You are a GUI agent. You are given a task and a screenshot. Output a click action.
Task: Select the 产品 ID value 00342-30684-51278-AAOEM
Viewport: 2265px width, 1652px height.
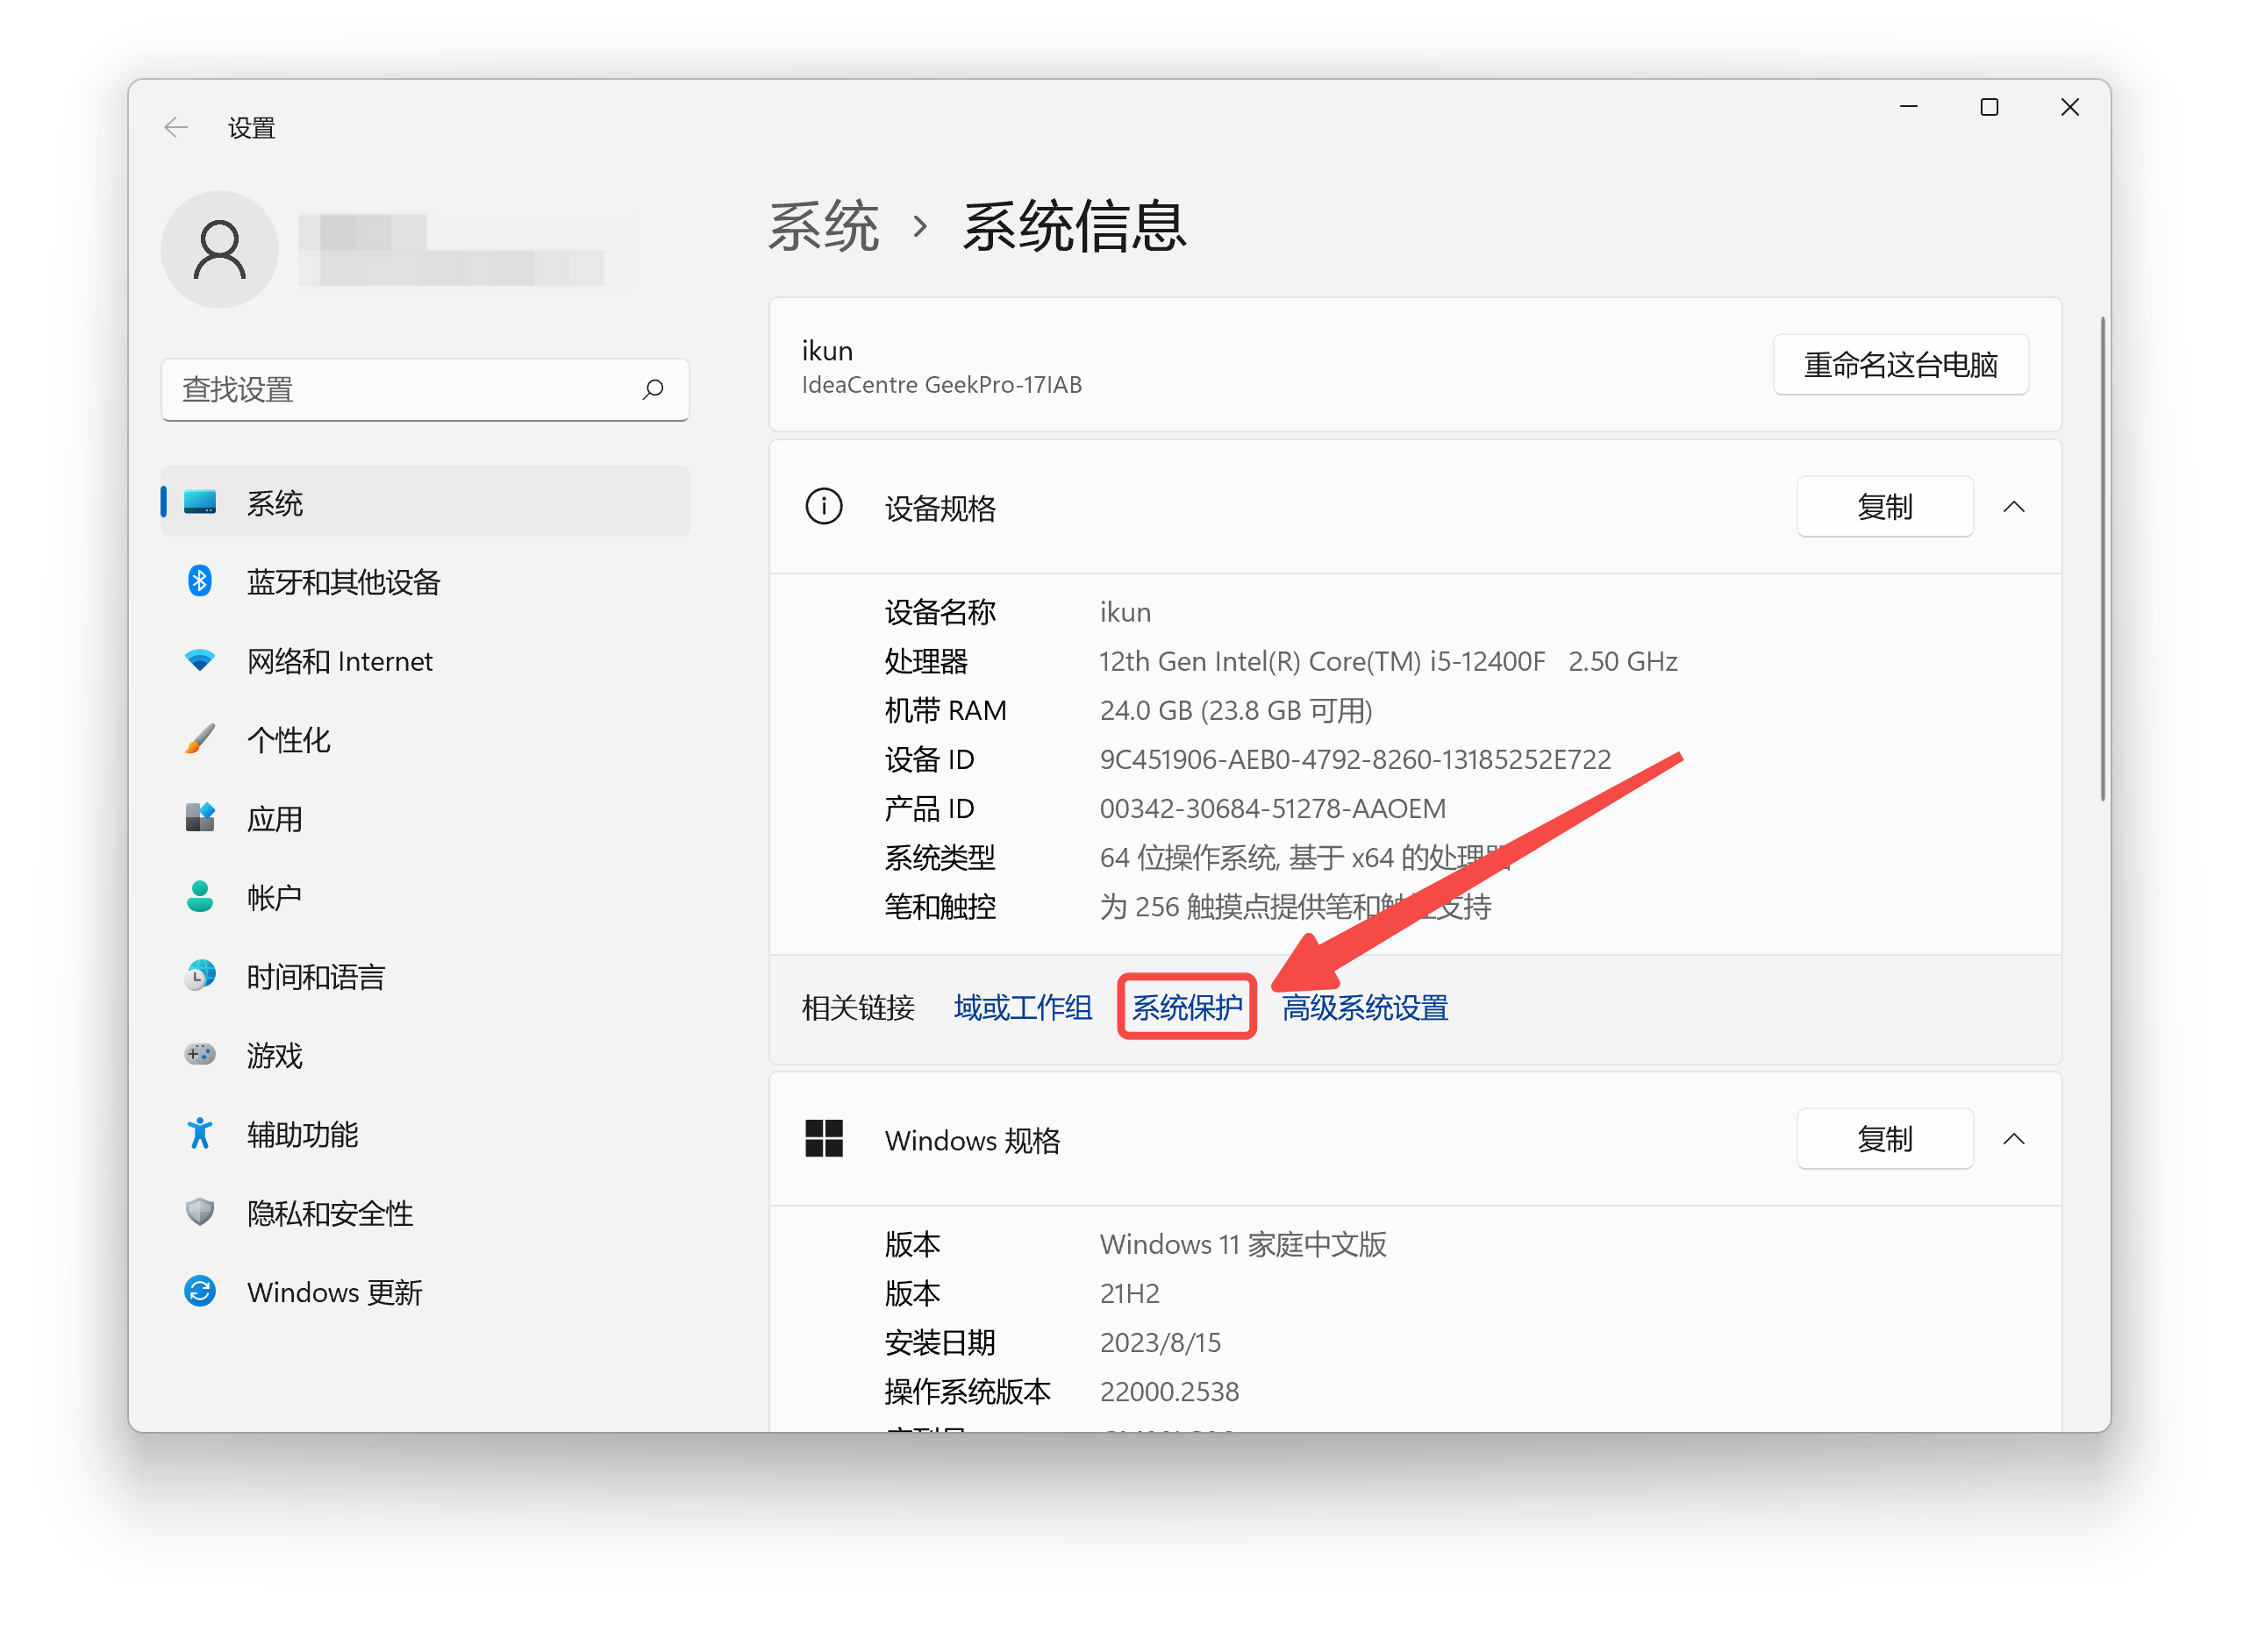1273,808
